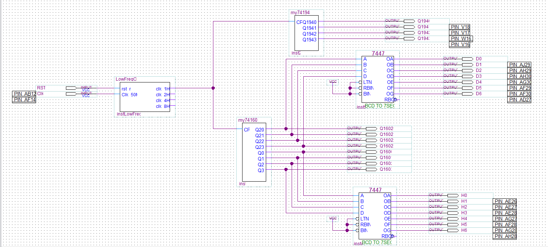
Task: Select the H5 output pin symbol
Action: point(453,224)
